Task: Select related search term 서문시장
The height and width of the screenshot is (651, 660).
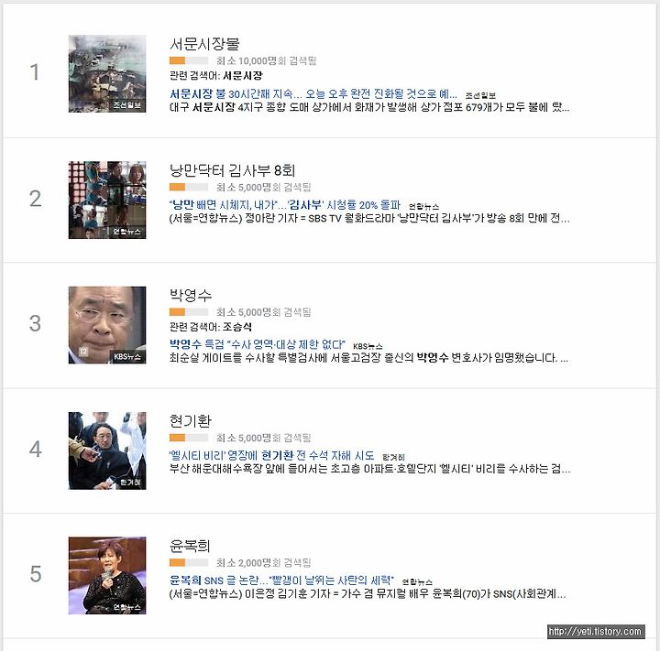Action: click(242, 76)
